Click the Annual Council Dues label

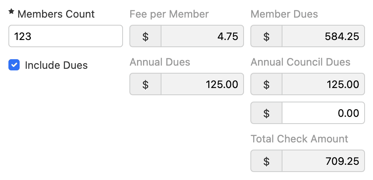300,62
